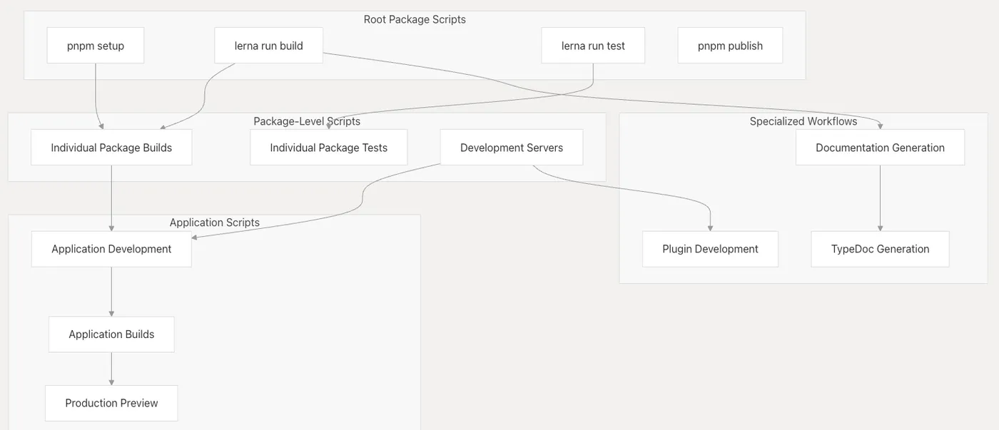Click the lerna run test node
The image size is (999, 430).
593,46
